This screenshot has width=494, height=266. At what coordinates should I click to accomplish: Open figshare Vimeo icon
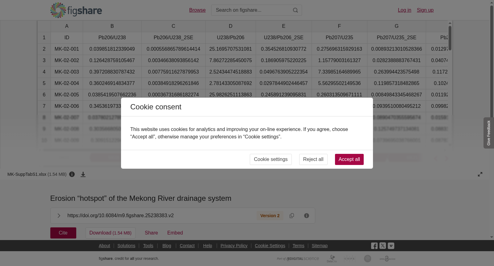(x=391, y=246)
